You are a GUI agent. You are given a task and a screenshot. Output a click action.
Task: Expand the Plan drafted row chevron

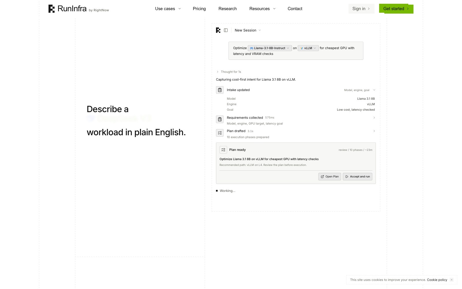coord(374,131)
